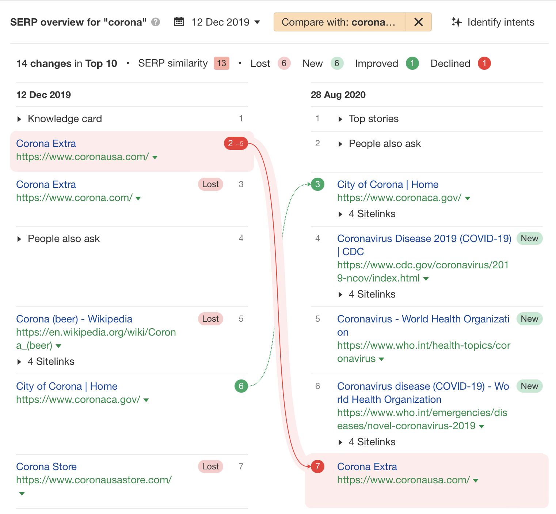
Task: Open the City of Corona Home link
Action: point(387,184)
